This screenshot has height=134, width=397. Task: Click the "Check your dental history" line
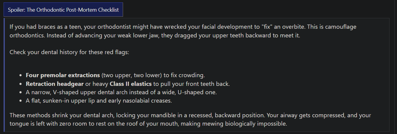click(69, 52)
